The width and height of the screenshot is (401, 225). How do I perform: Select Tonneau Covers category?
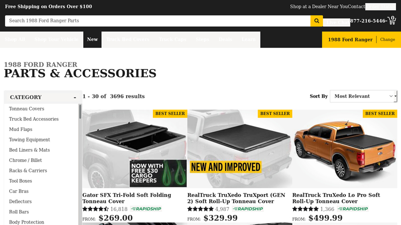(27, 108)
